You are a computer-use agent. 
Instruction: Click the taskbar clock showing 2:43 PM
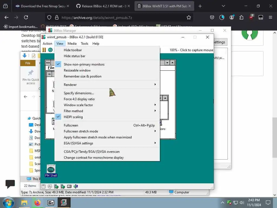tap(254, 203)
